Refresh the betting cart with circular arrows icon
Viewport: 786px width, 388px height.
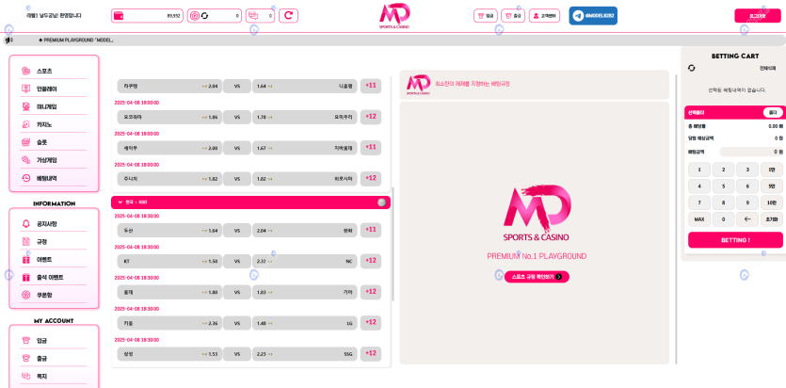tap(692, 68)
